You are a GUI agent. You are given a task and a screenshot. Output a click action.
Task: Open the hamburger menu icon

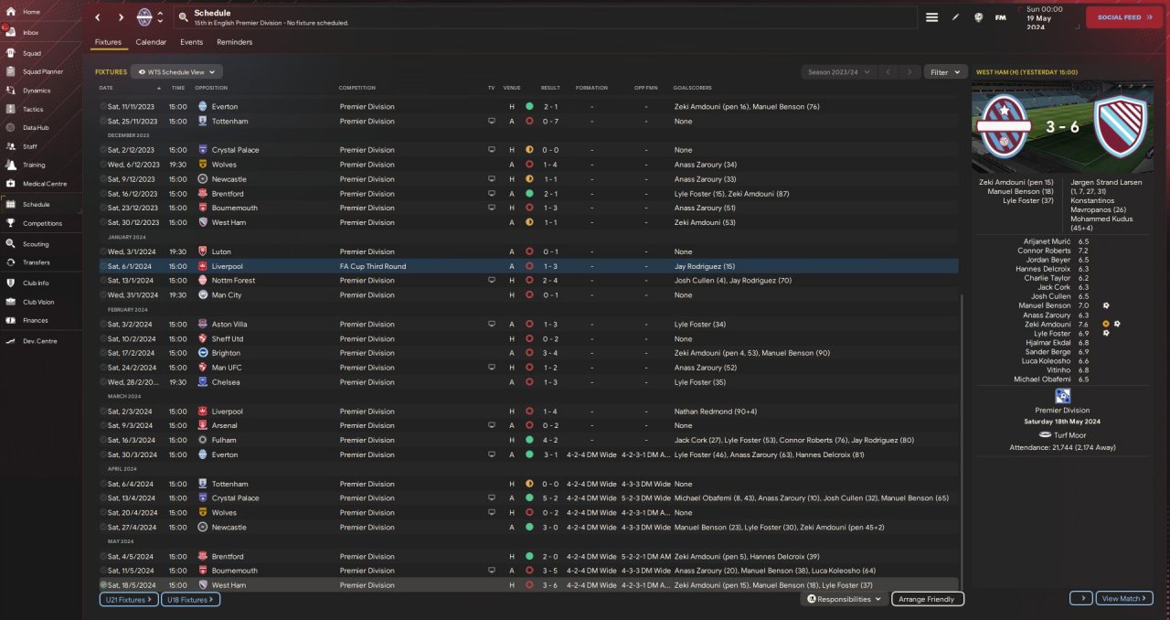(931, 17)
